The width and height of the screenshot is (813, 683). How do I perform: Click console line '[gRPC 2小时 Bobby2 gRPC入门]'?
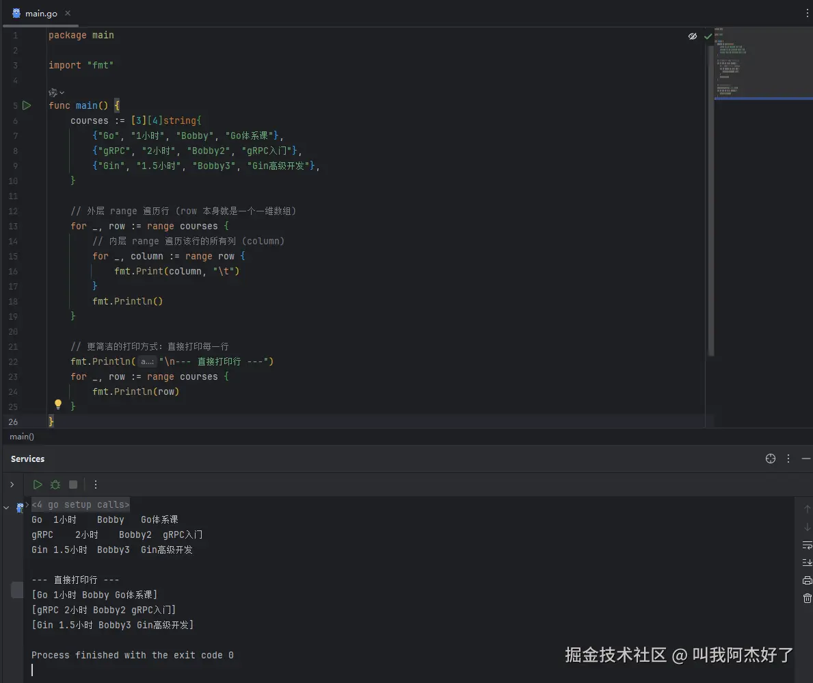[104, 610]
